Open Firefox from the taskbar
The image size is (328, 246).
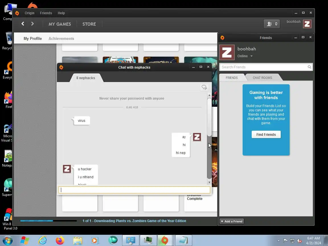pyautogui.click(x=60, y=240)
